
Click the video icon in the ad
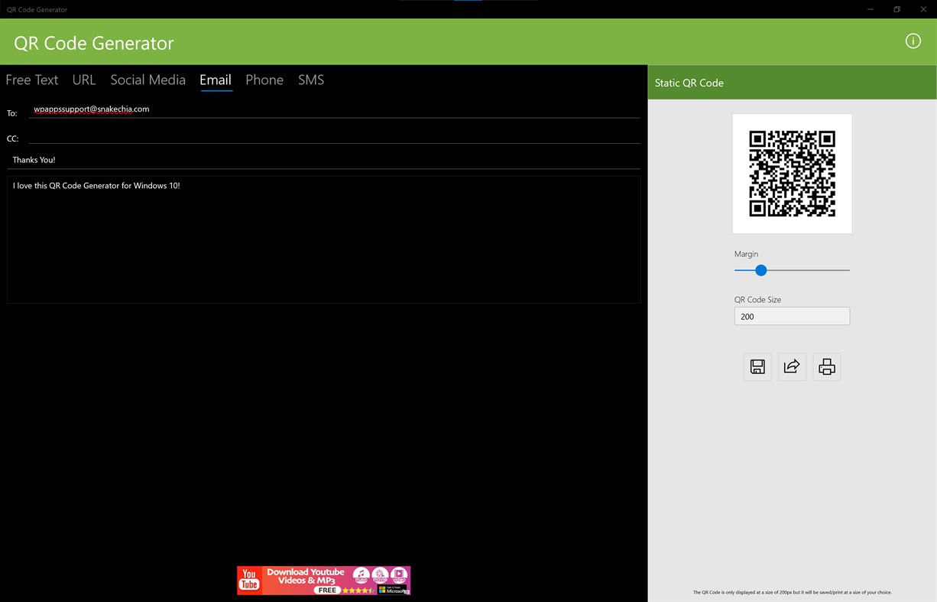pyautogui.click(x=398, y=574)
